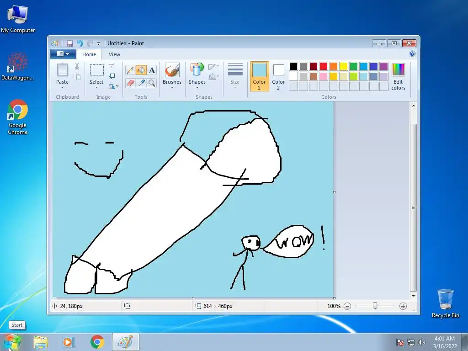
Task: Pick the pink rose color swatch
Action: [x=324, y=76]
